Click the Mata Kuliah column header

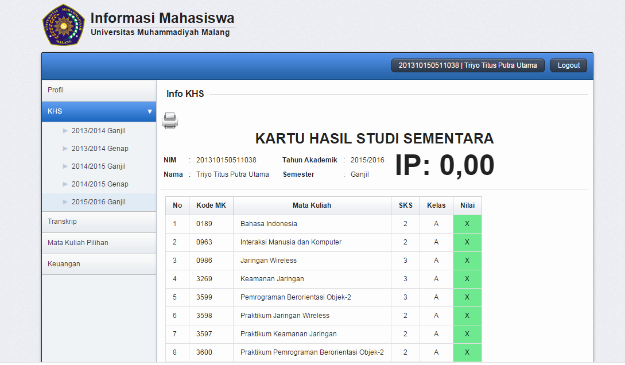[x=312, y=205]
